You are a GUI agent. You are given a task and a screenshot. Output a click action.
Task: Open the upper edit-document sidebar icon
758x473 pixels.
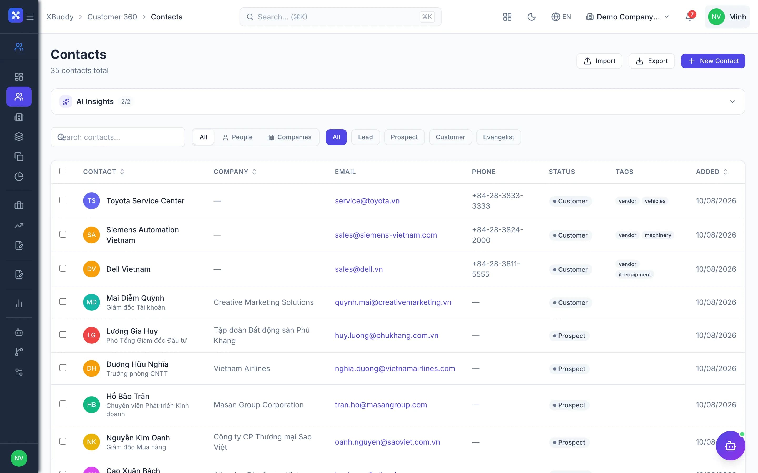click(19, 246)
